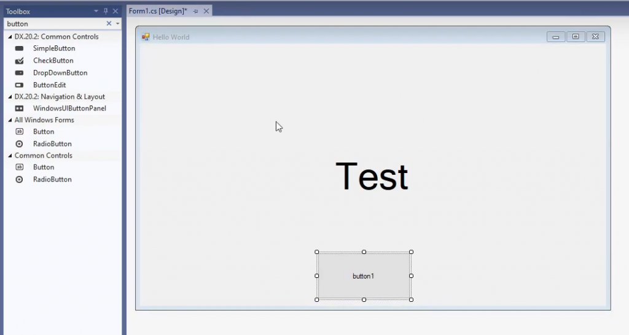Collapse the All Windows Forms group
This screenshot has width=629, height=335.
(x=10, y=120)
